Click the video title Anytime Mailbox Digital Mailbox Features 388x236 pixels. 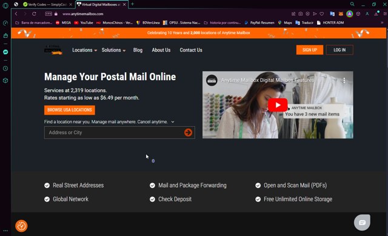(x=267, y=80)
